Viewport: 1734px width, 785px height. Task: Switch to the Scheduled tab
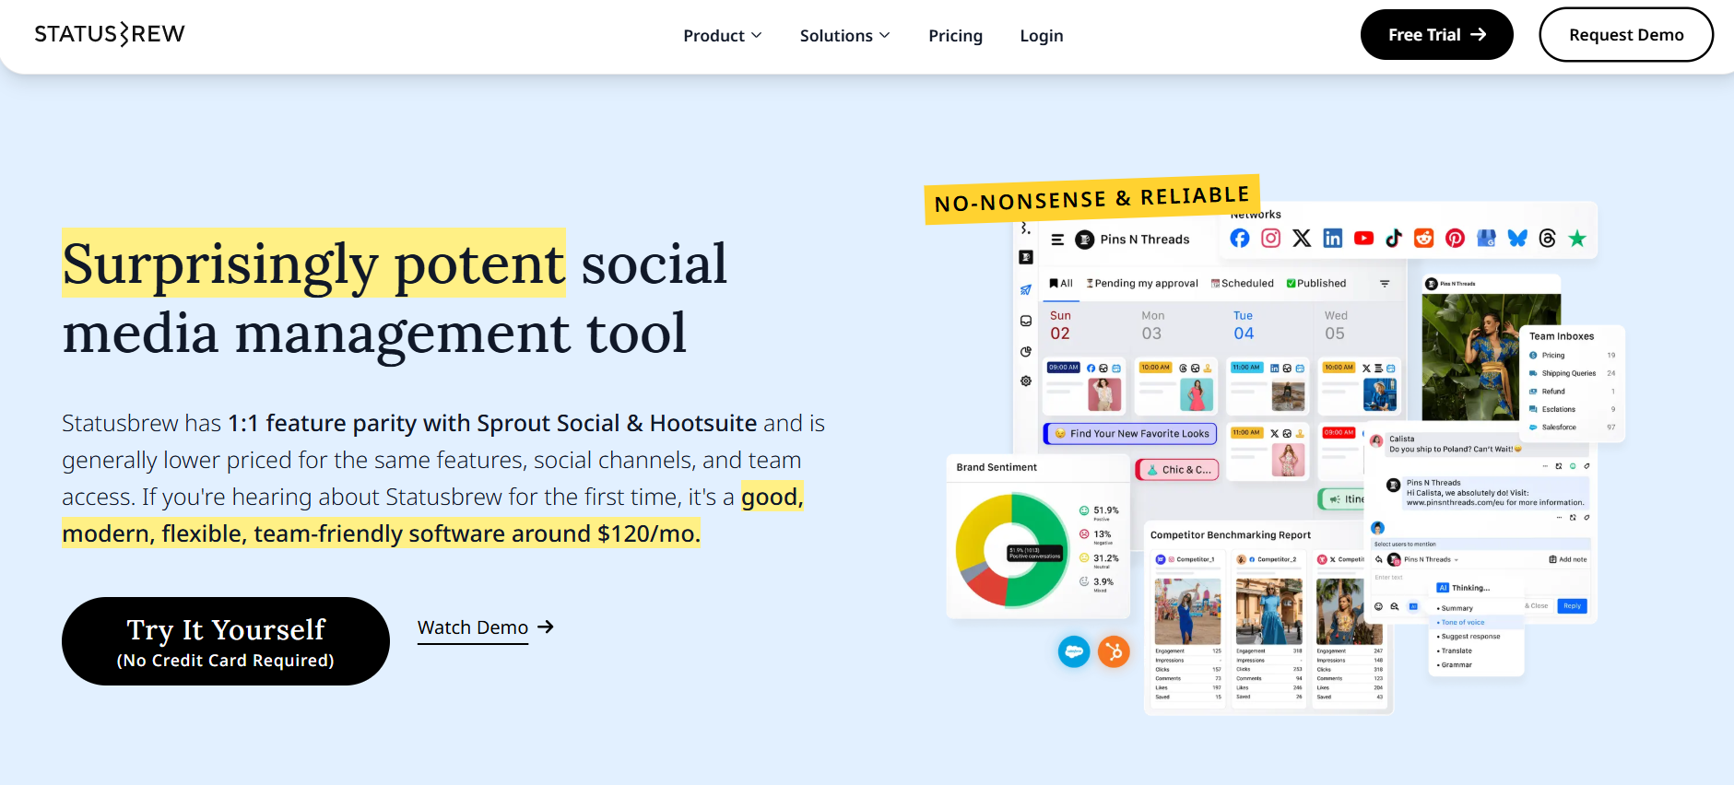(1243, 284)
